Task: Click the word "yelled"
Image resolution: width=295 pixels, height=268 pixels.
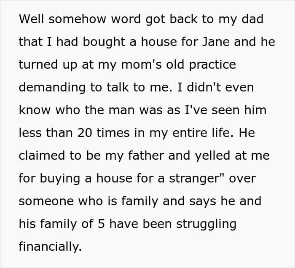Action: [x=212, y=156]
